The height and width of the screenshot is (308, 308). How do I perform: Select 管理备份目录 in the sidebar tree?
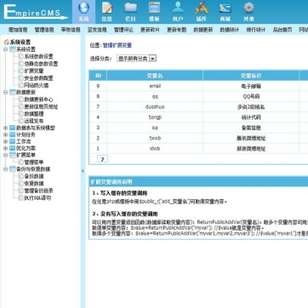[39, 191]
